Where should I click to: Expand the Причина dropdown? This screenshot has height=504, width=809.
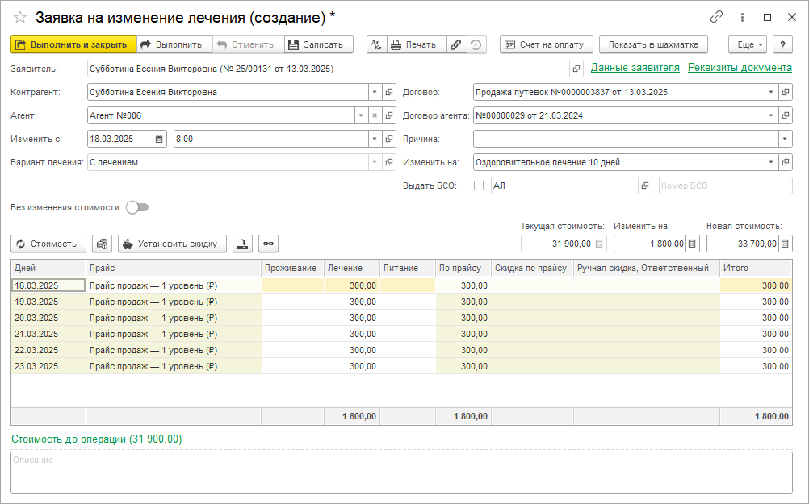[786, 139]
